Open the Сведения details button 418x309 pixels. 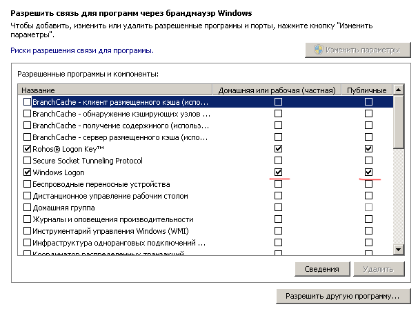322,269
